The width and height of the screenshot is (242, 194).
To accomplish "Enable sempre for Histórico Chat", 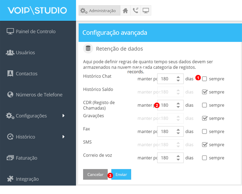I will pyautogui.click(x=204, y=79).
